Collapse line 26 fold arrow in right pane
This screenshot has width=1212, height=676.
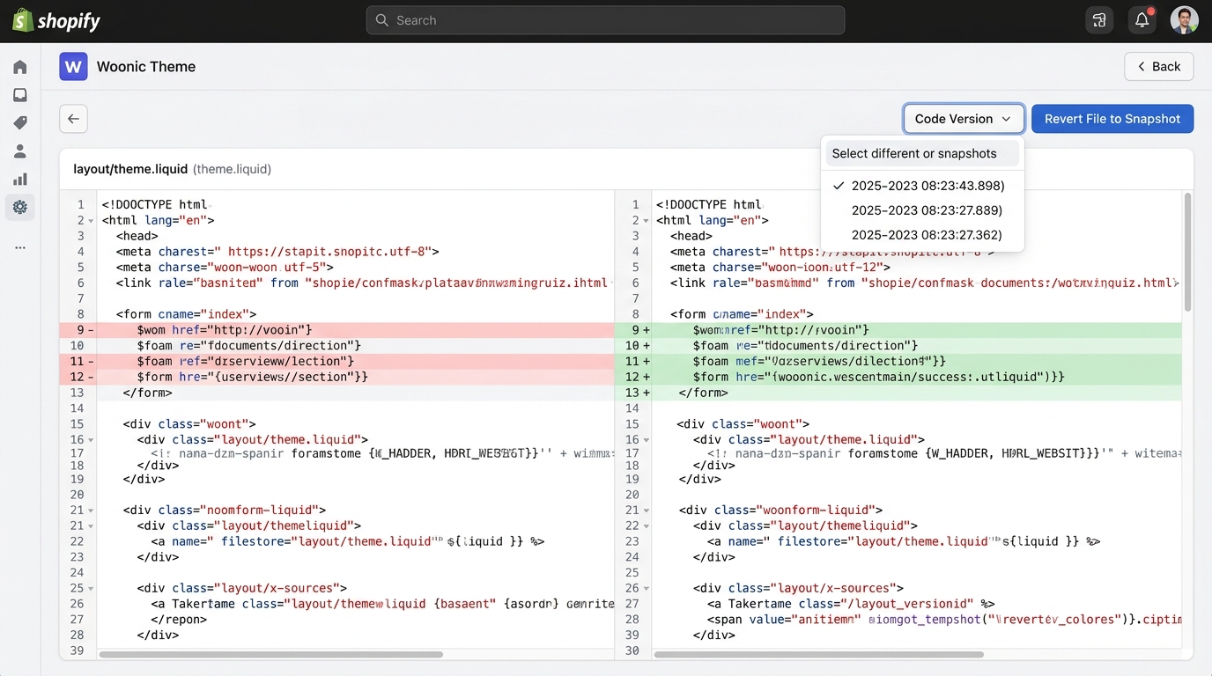point(647,588)
